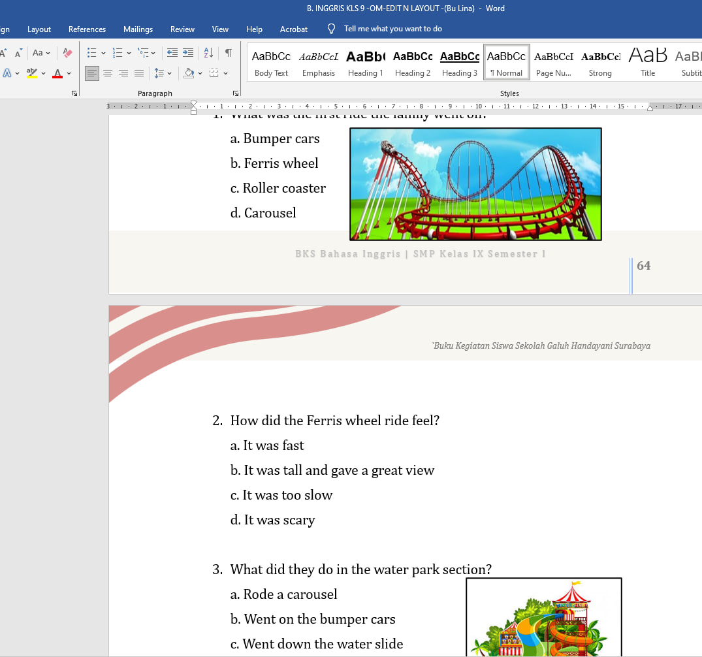Click the header text 'Buku Kegiatan Siswa Sekolah Galuh Handayani Surabaya'
702x657 pixels.
[x=541, y=345]
